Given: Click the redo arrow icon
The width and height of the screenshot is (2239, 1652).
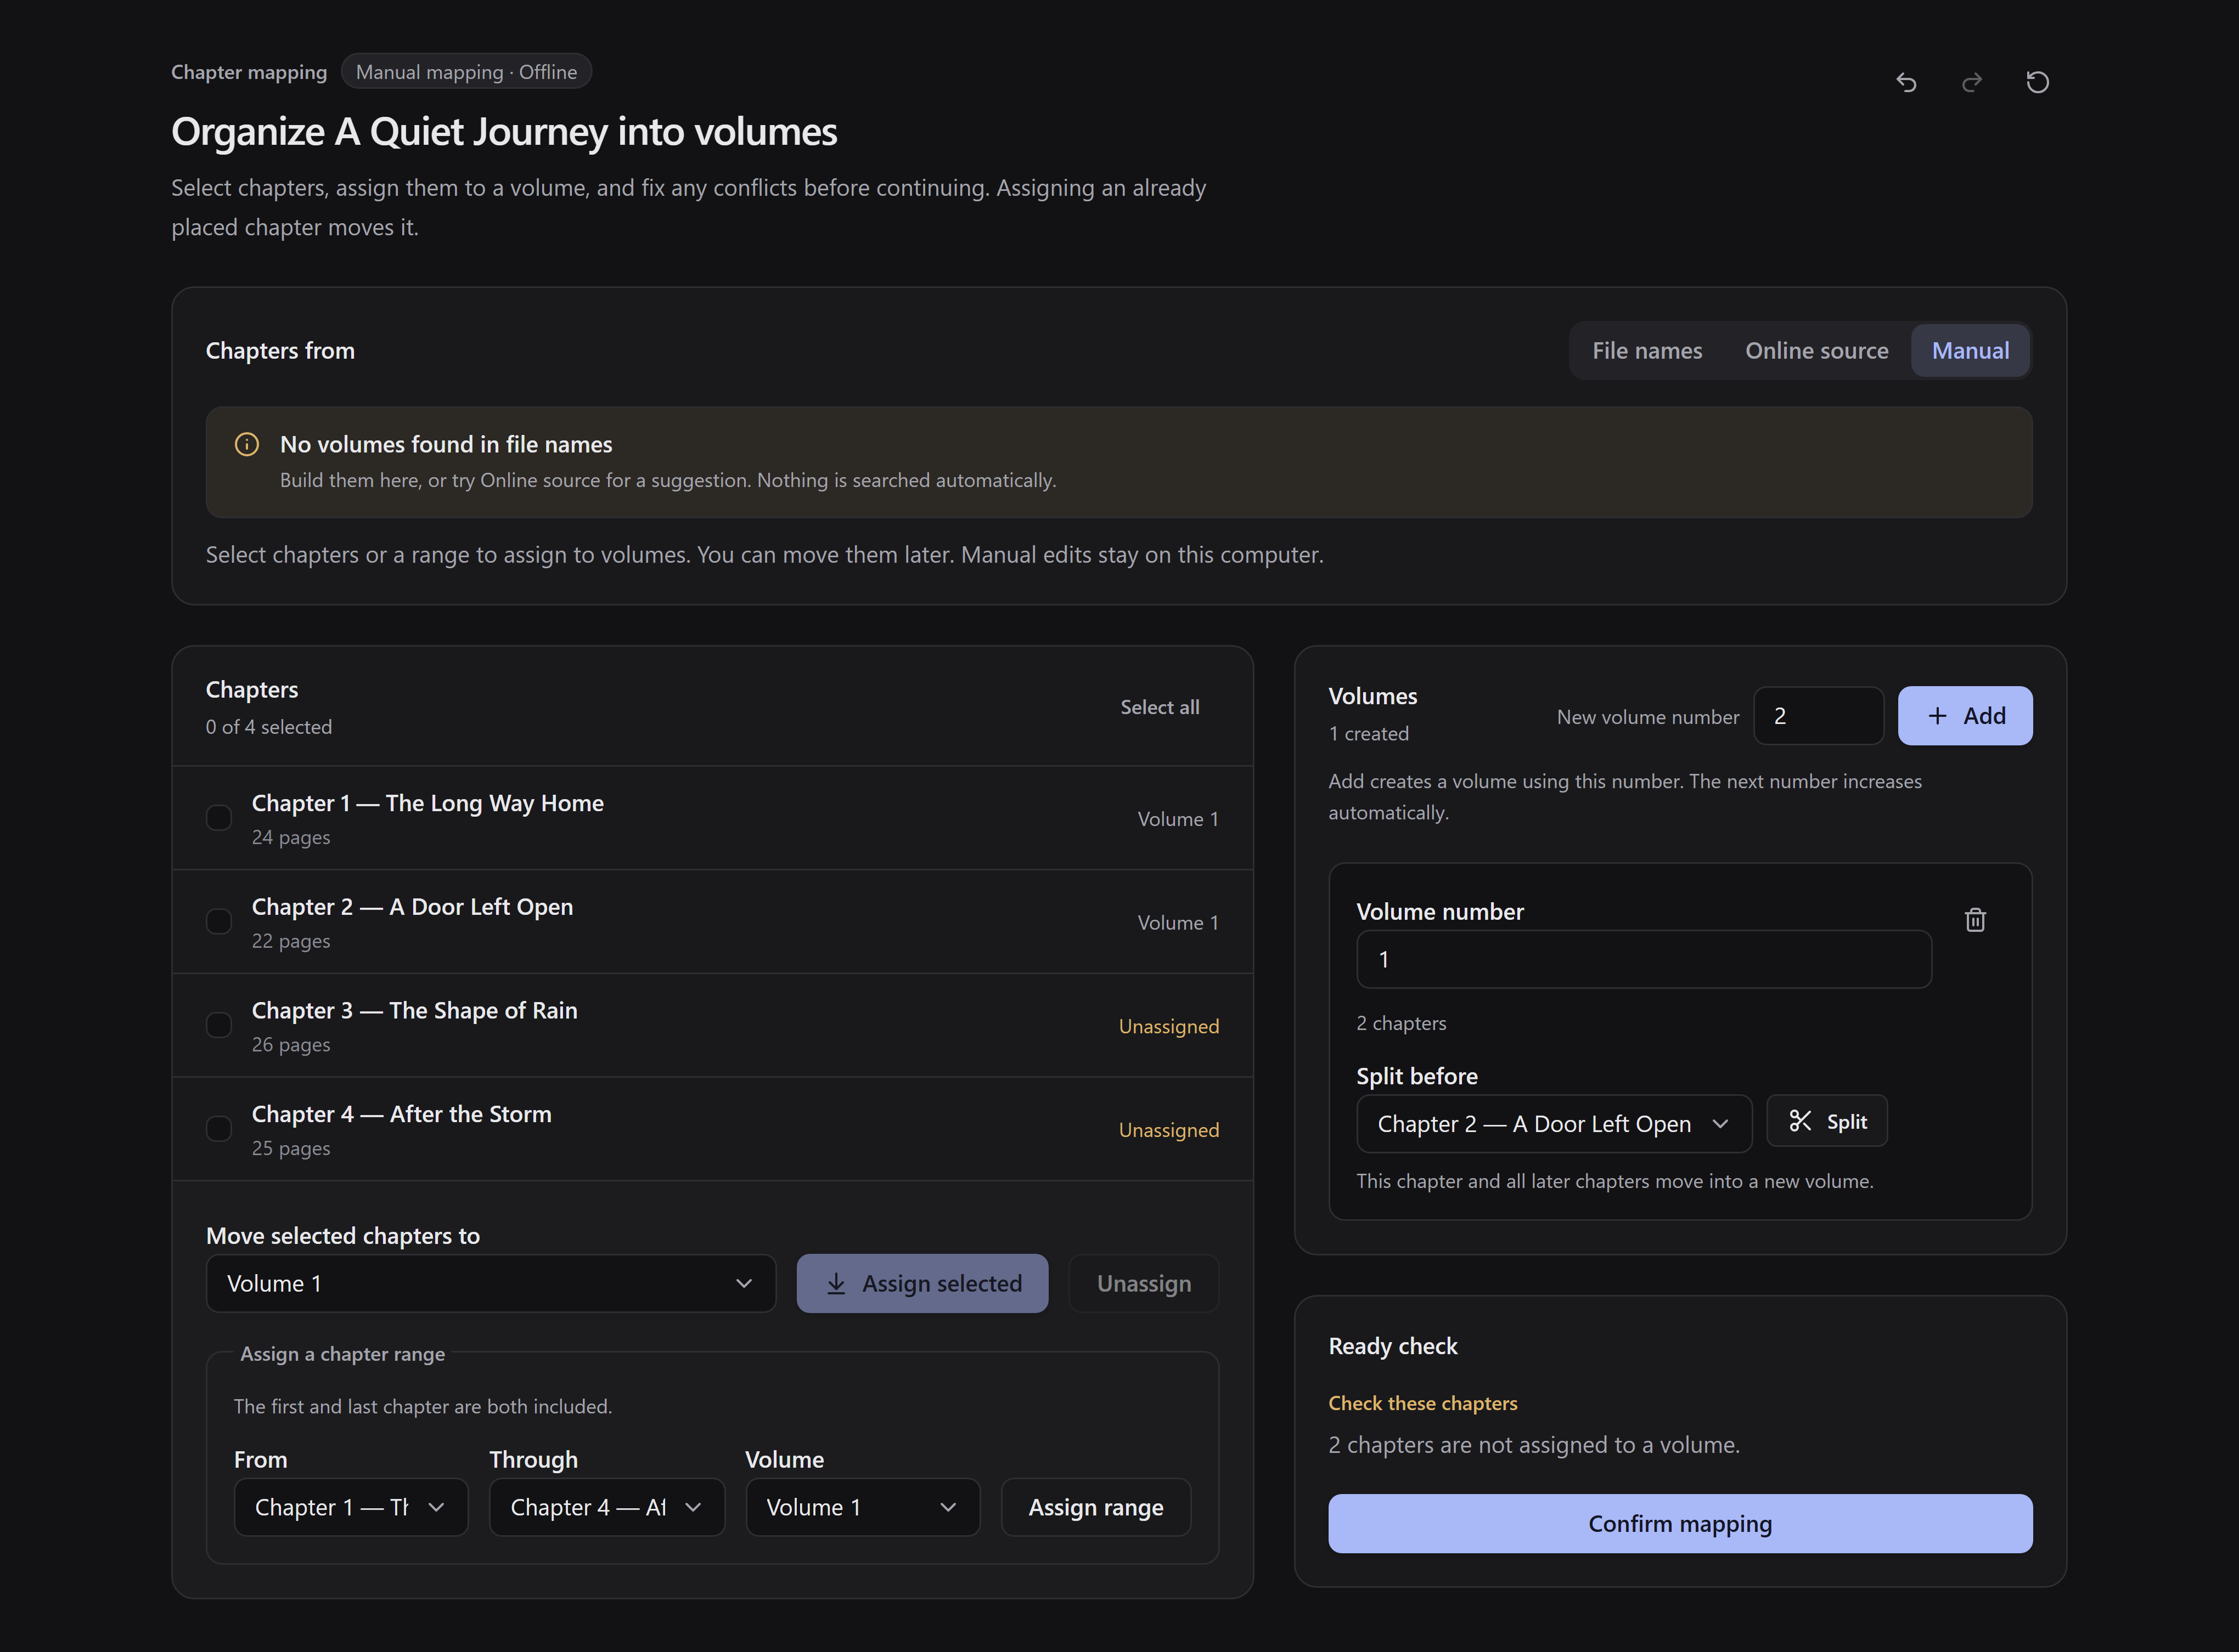Looking at the screenshot, I should (x=1972, y=82).
